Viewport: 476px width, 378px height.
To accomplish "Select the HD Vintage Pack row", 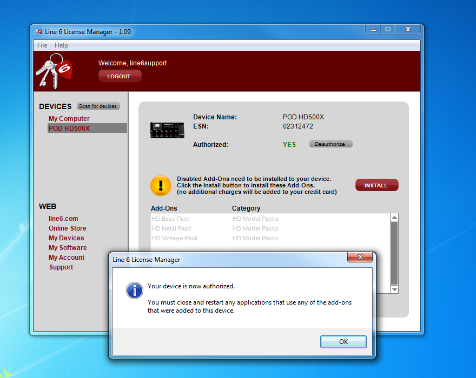I will 270,238.
